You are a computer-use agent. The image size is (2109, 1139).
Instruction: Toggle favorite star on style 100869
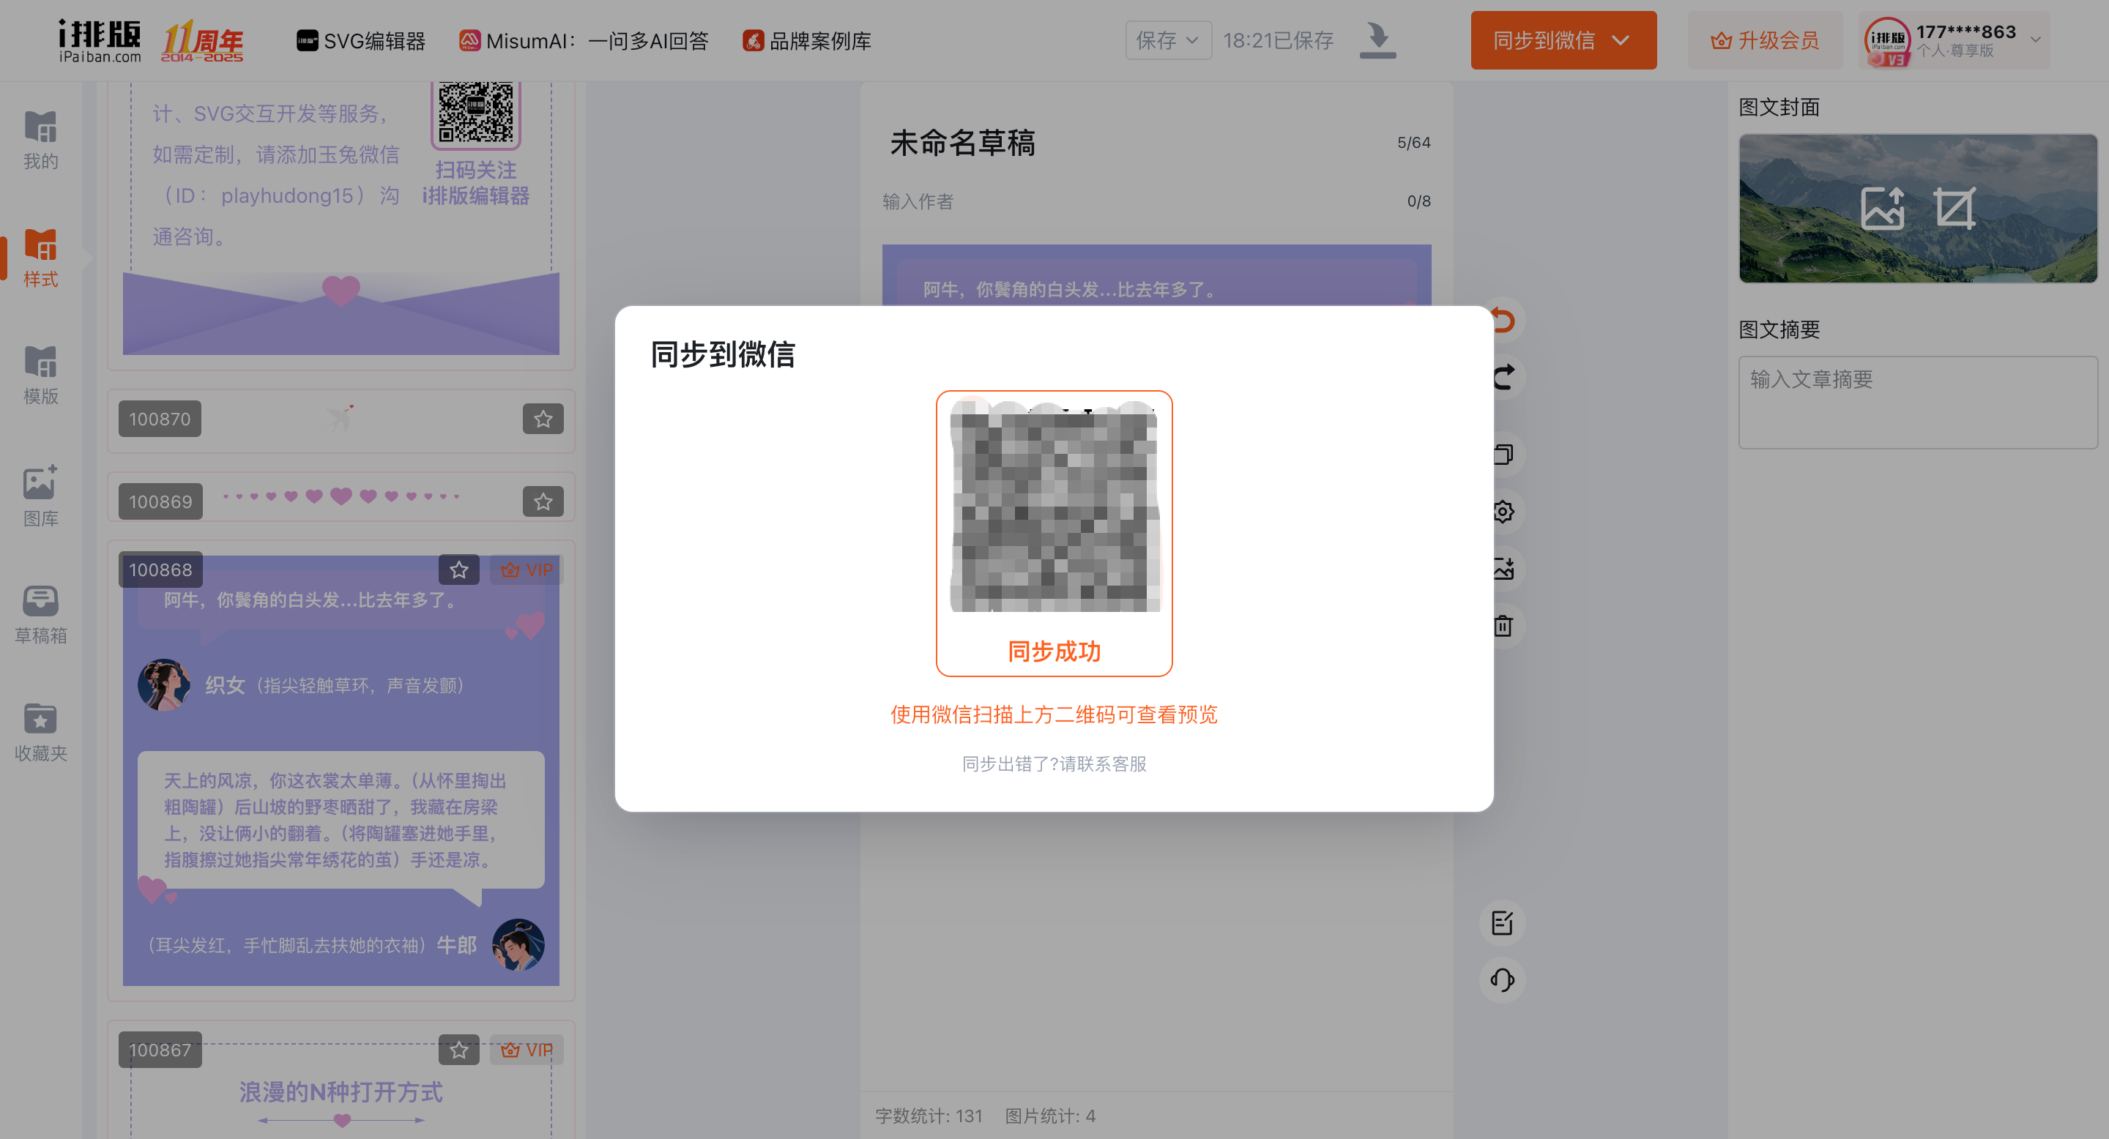[x=543, y=501]
